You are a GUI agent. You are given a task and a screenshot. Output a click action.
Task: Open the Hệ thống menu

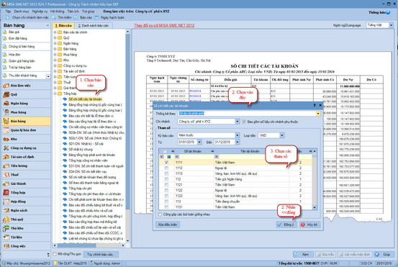point(58,12)
